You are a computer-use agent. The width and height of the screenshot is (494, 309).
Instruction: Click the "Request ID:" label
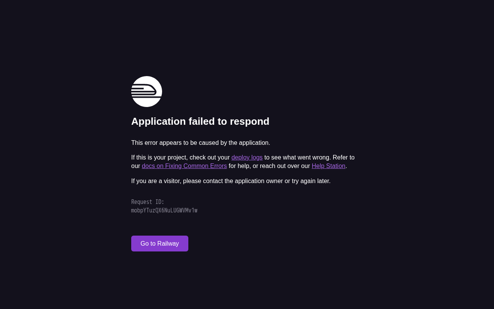tap(148, 202)
